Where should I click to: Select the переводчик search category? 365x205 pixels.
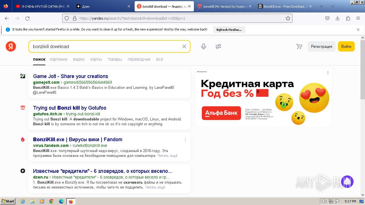(139, 59)
